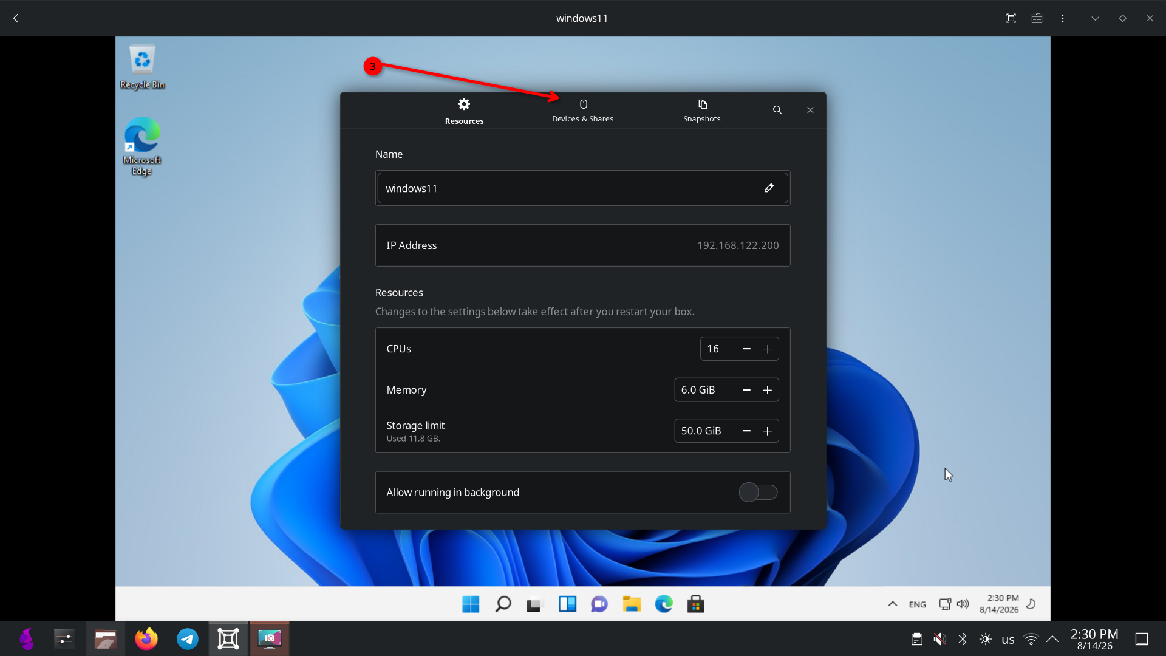Open the Windows Start menu
The height and width of the screenshot is (656, 1166).
click(x=471, y=604)
